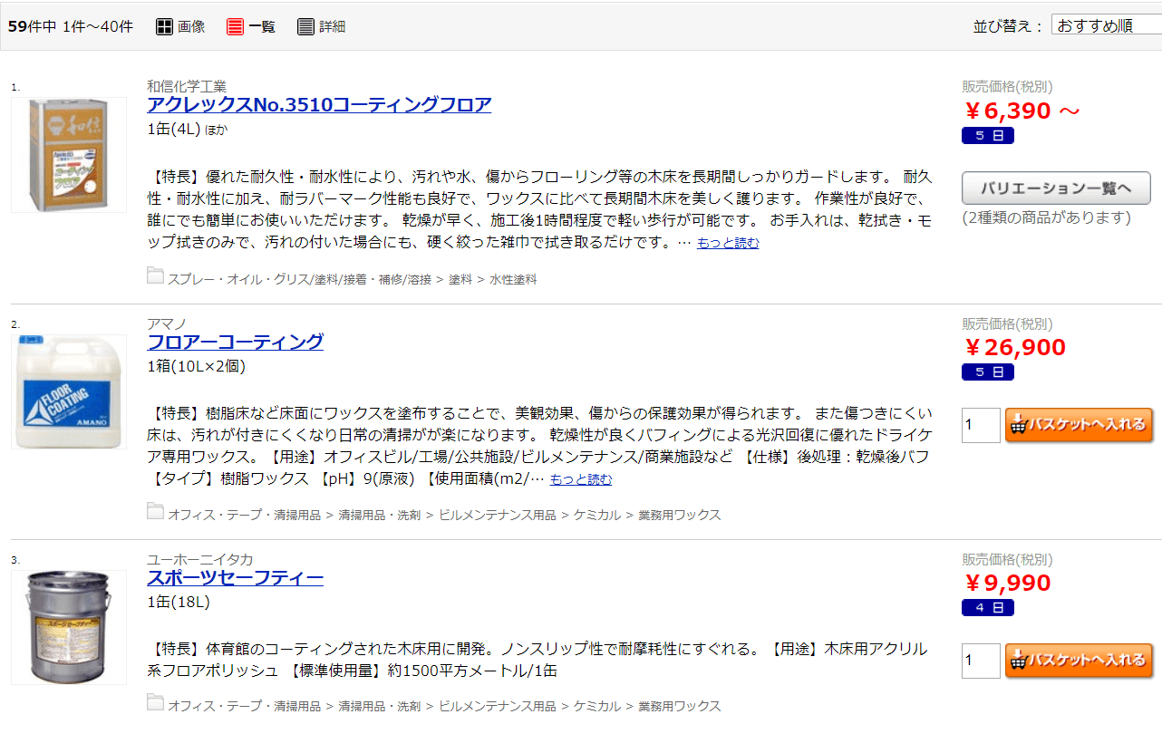The height and width of the screenshot is (753, 1162).
Task: Open アクレックスNo.3510コーティングフロア product link
Action: [x=319, y=104]
